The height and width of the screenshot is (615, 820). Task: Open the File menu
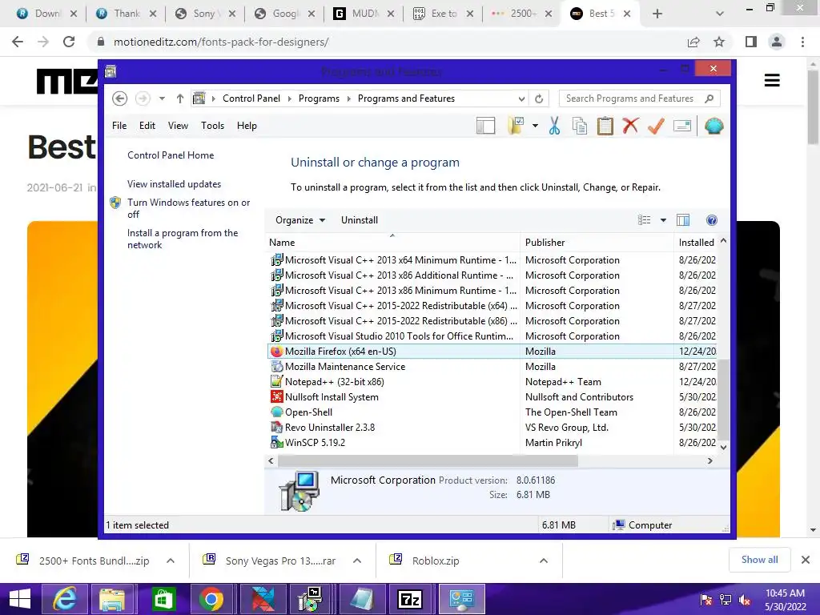click(x=119, y=126)
